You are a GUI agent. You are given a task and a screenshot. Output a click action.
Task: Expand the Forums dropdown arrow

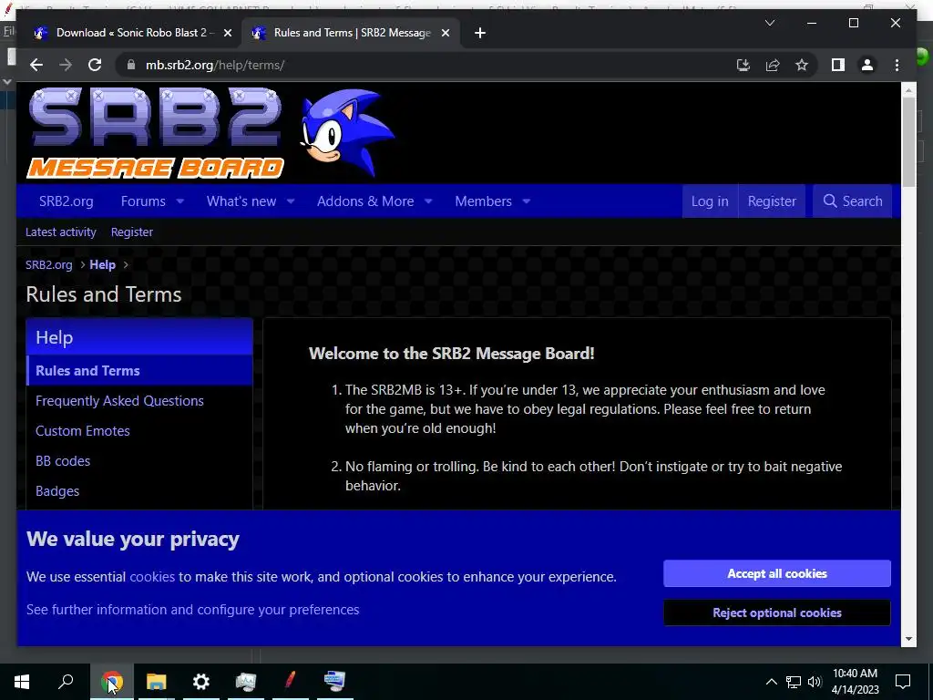pyautogui.click(x=180, y=201)
